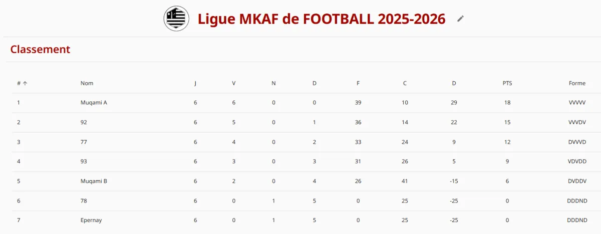Click the Classement section heading

40,49
